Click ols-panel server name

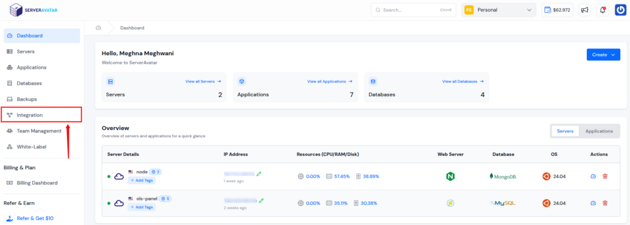pyautogui.click(x=147, y=199)
